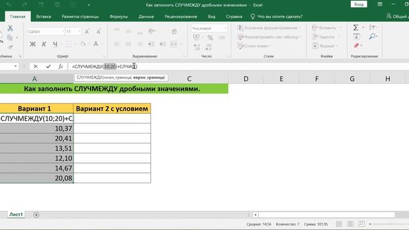
Task: Toggle bold Ж formatting
Action: [x=33, y=44]
